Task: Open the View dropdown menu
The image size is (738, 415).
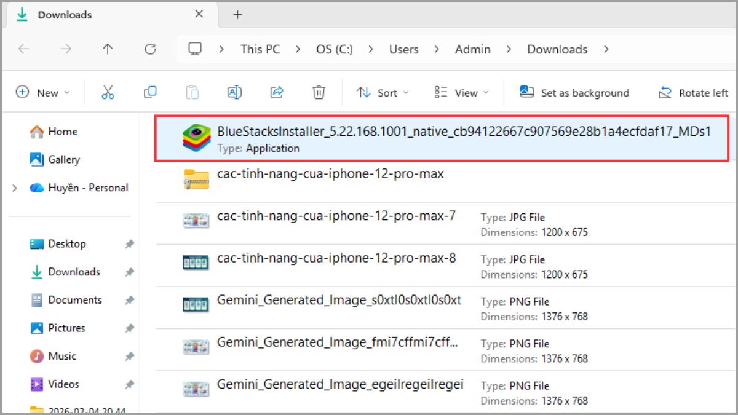Action: pos(461,92)
